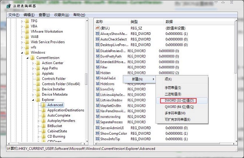Collapse the Explorer tree node

click(33, 100)
